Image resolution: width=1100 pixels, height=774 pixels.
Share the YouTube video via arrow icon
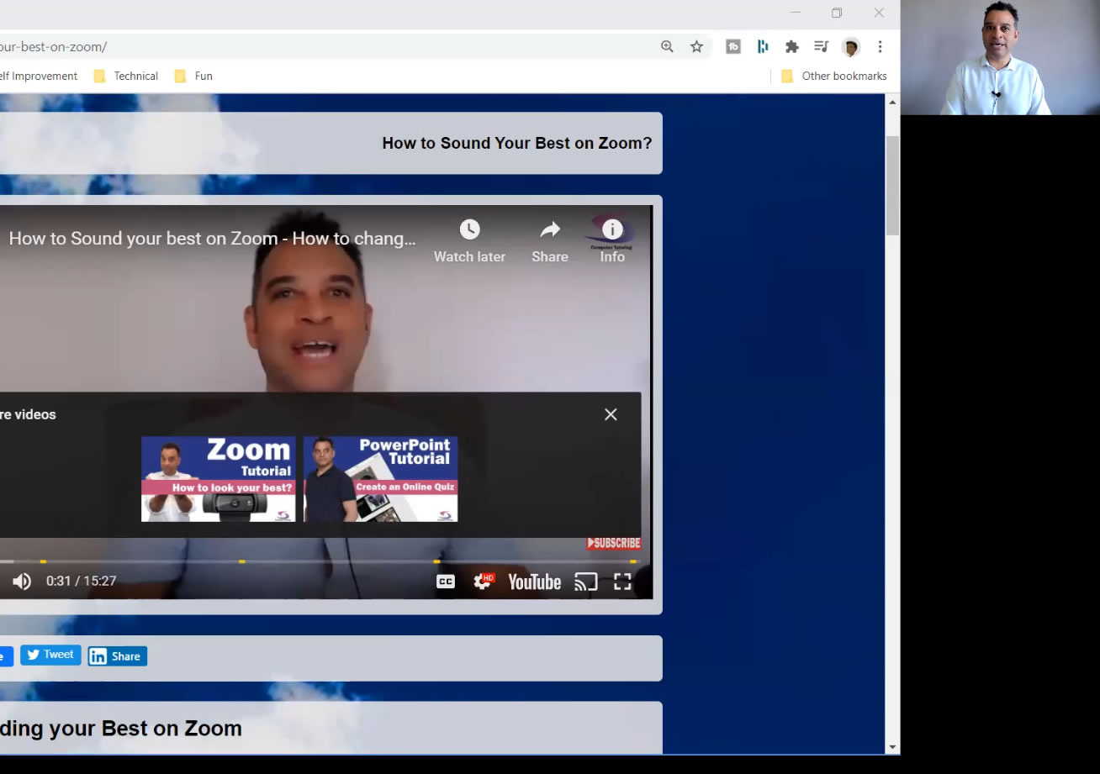coord(550,240)
